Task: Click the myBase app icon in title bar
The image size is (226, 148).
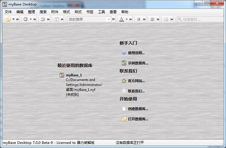Action: 5,4
